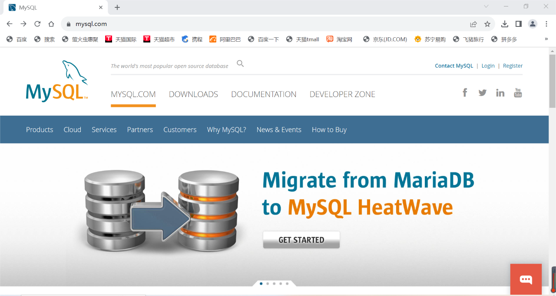556x296 pixels.
Task: Go to the DOWNLOADS tab
Action: point(194,94)
